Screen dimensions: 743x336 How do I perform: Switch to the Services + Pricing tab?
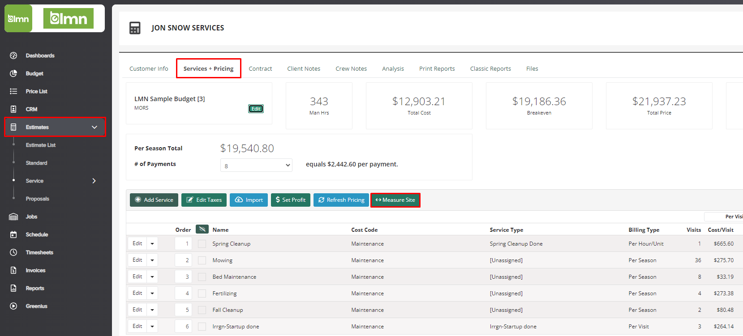point(208,68)
